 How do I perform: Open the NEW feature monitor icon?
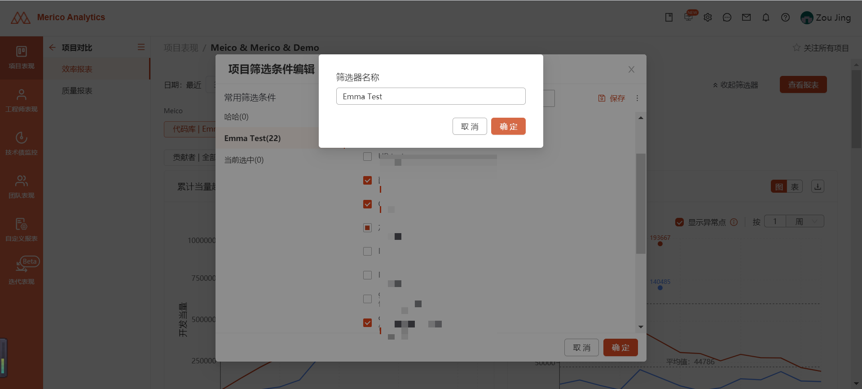pos(689,17)
